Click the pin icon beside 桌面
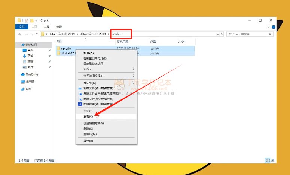The height and width of the screenshot is (175, 290). [49, 50]
